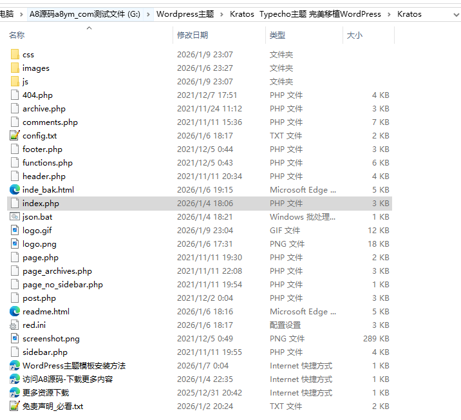
Task: Sort files by 大小 column header
Action: (355, 35)
